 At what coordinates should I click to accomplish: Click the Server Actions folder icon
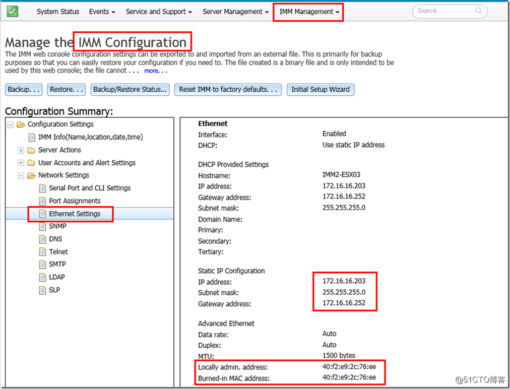pos(31,150)
